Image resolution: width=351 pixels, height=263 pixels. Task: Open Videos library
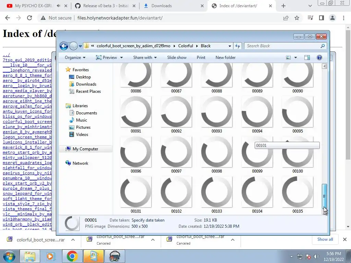(x=82, y=134)
